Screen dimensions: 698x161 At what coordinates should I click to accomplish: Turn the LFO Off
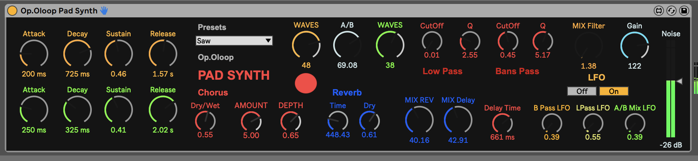tap(582, 91)
